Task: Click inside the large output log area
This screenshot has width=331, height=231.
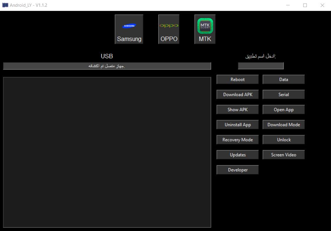Action: (107, 152)
